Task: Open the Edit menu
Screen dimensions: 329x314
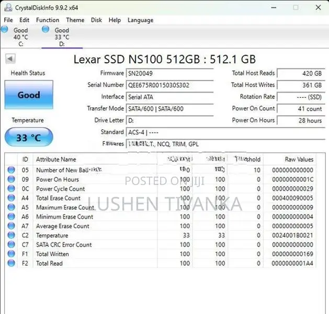Action: point(24,20)
